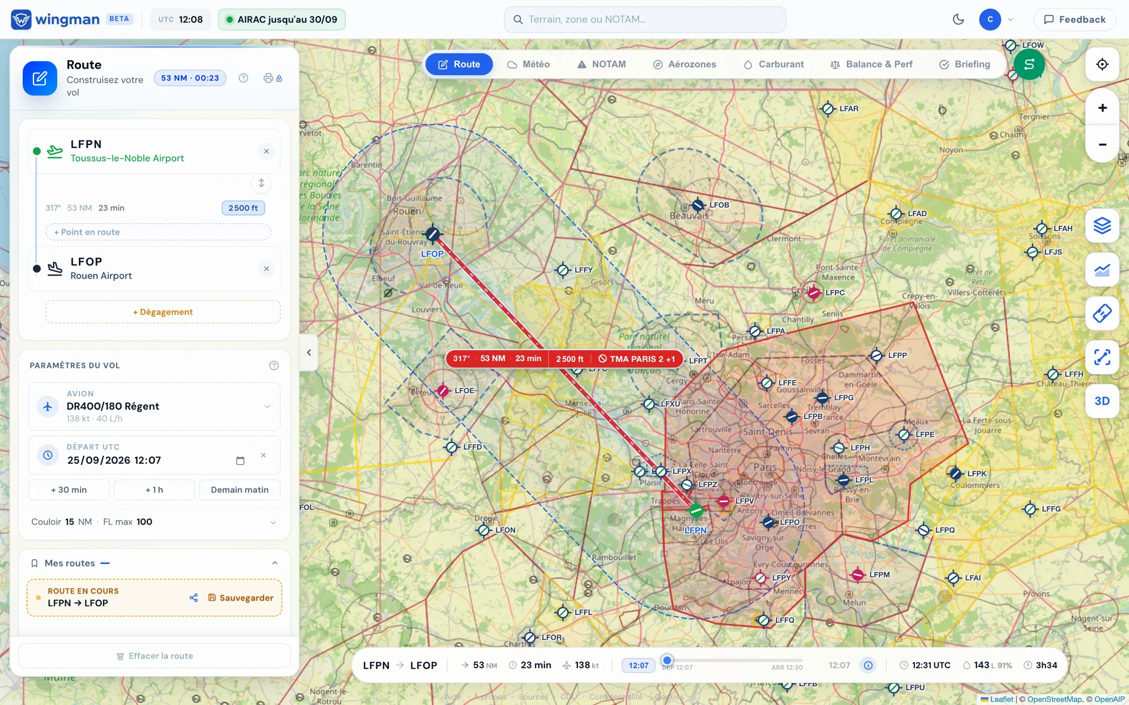The width and height of the screenshot is (1129, 705).
Task: Open flight parameters help icon
Action: pos(274,365)
